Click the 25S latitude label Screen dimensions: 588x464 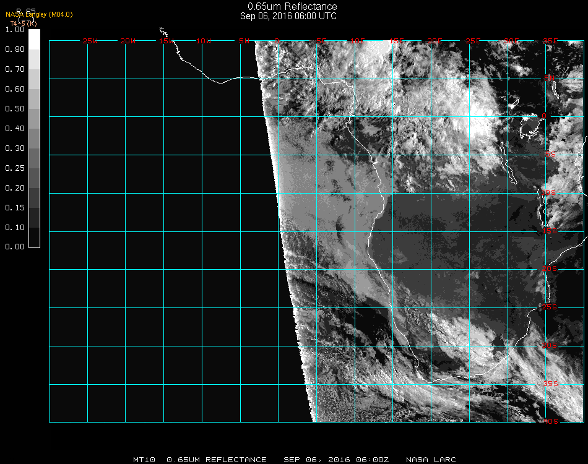click(x=550, y=307)
